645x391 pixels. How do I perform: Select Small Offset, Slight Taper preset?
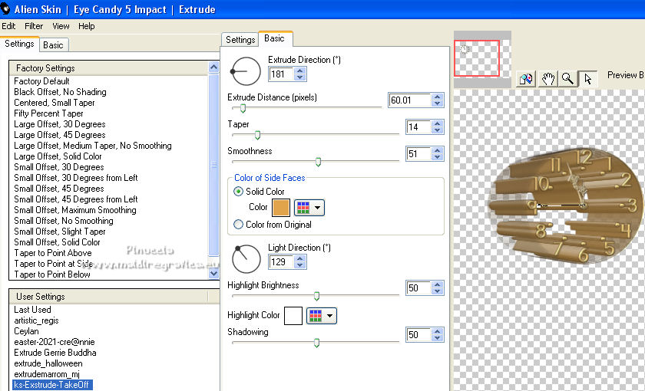pyautogui.click(x=60, y=232)
